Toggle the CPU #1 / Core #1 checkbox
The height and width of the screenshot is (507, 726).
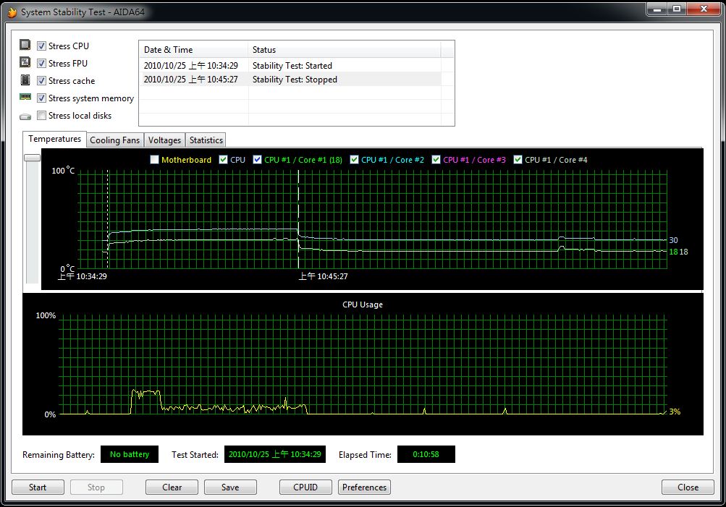[x=258, y=160]
